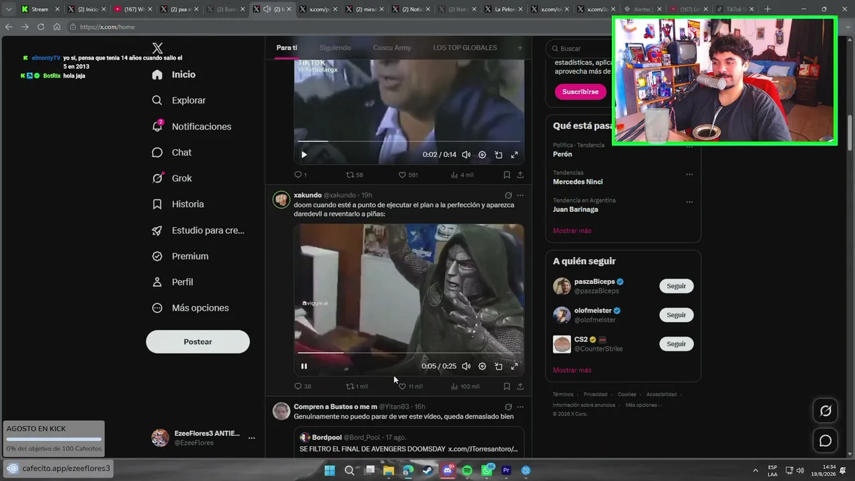This screenshot has height=481, width=855.
Task: Open Notificaciones in the sidebar
Action: (x=191, y=126)
